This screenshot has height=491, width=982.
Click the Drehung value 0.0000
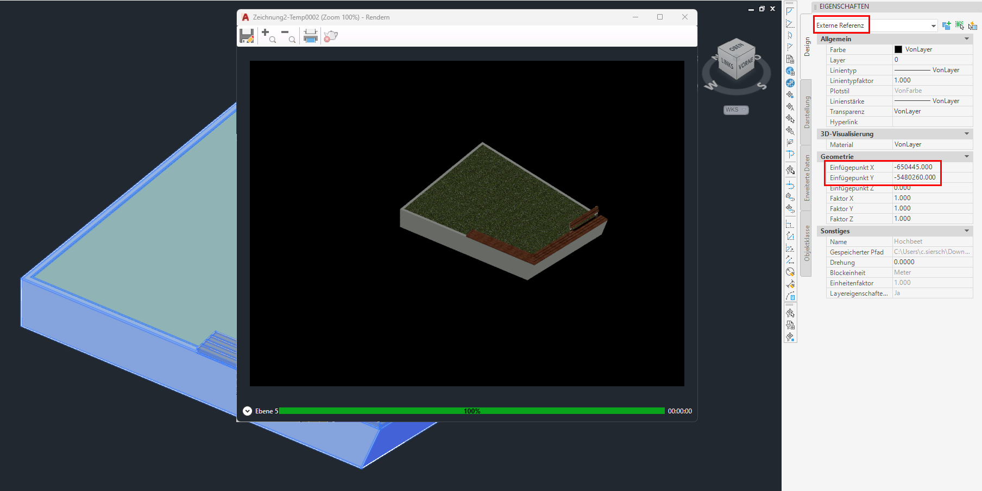coord(933,262)
